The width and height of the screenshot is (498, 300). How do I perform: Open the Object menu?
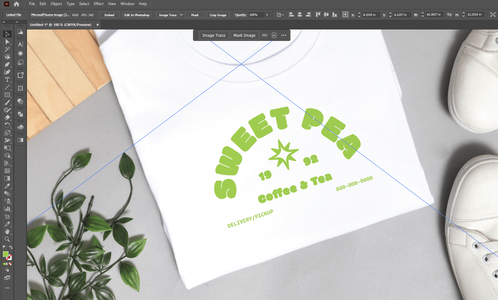(x=56, y=4)
